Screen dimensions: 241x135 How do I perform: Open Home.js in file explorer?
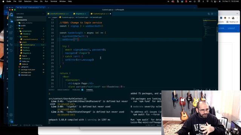[26, 48]
